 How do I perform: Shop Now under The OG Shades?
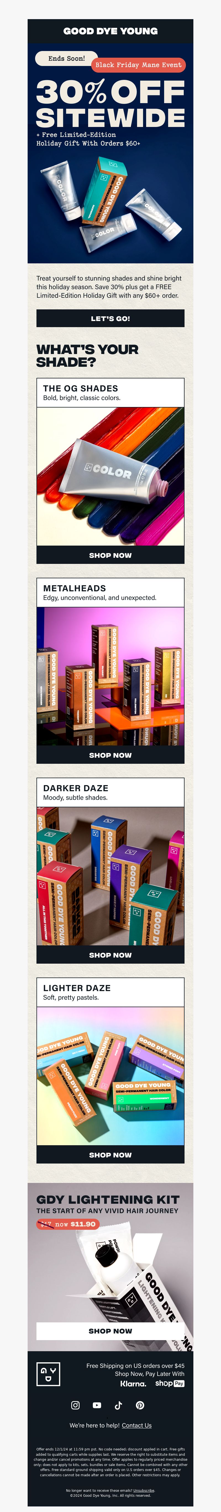(110, 555)
